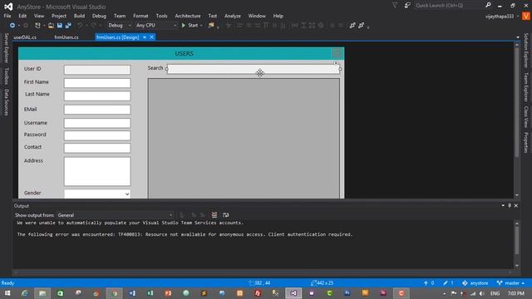532x299 pixels.
Task: Click the pending changes pencil in status bar
Action: pyautogui.click(x=448, y=283)
